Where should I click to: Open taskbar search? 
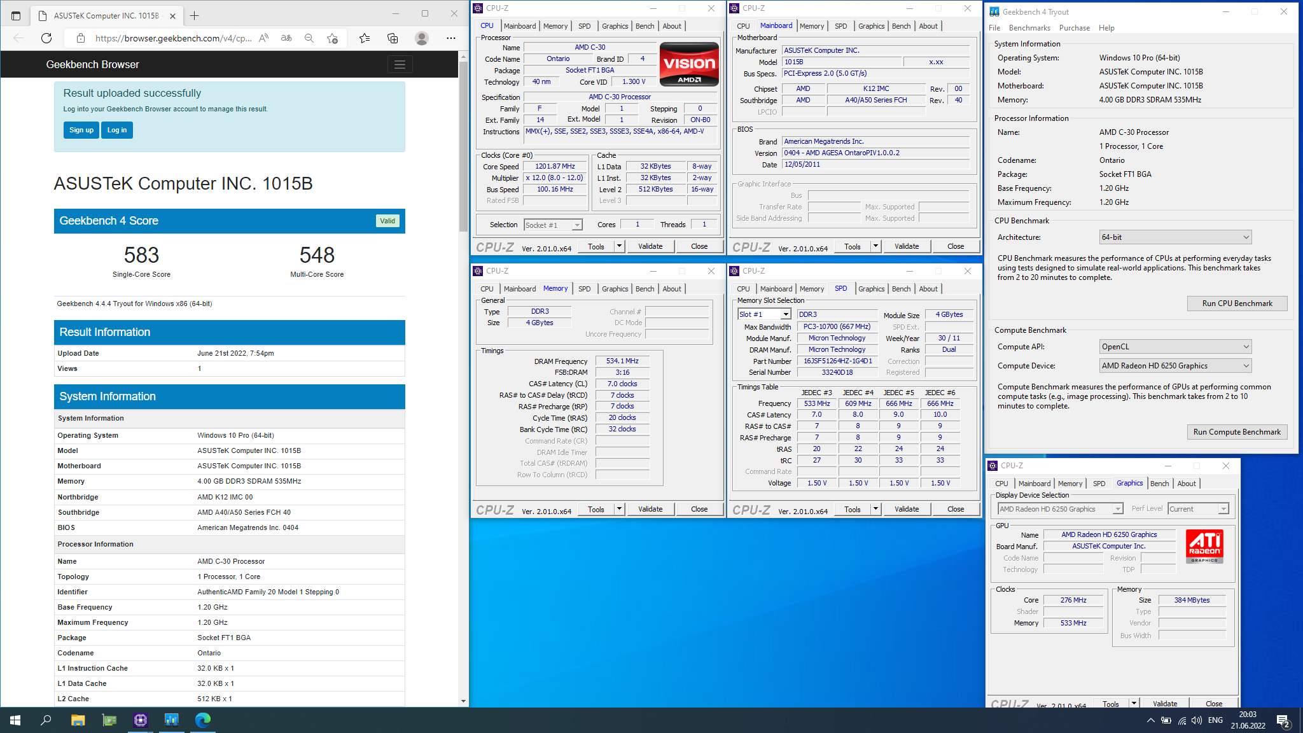(46, 720)
